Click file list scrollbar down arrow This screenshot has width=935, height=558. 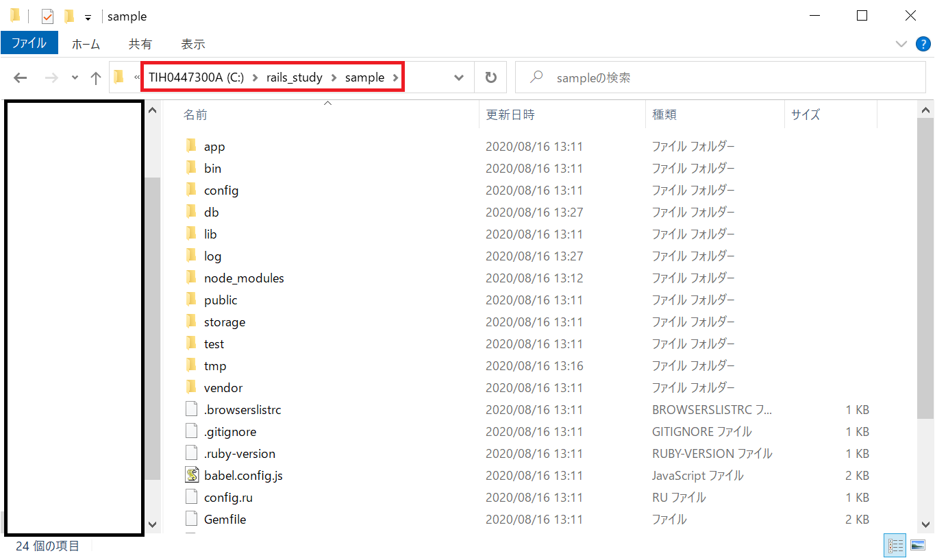coord(925,524)
